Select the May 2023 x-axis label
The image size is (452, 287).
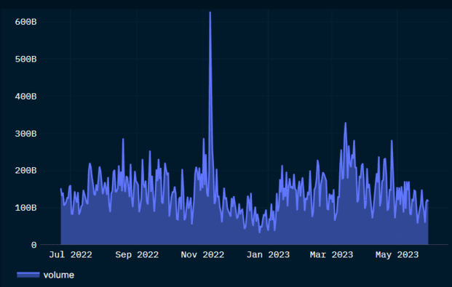pos(397,255)
